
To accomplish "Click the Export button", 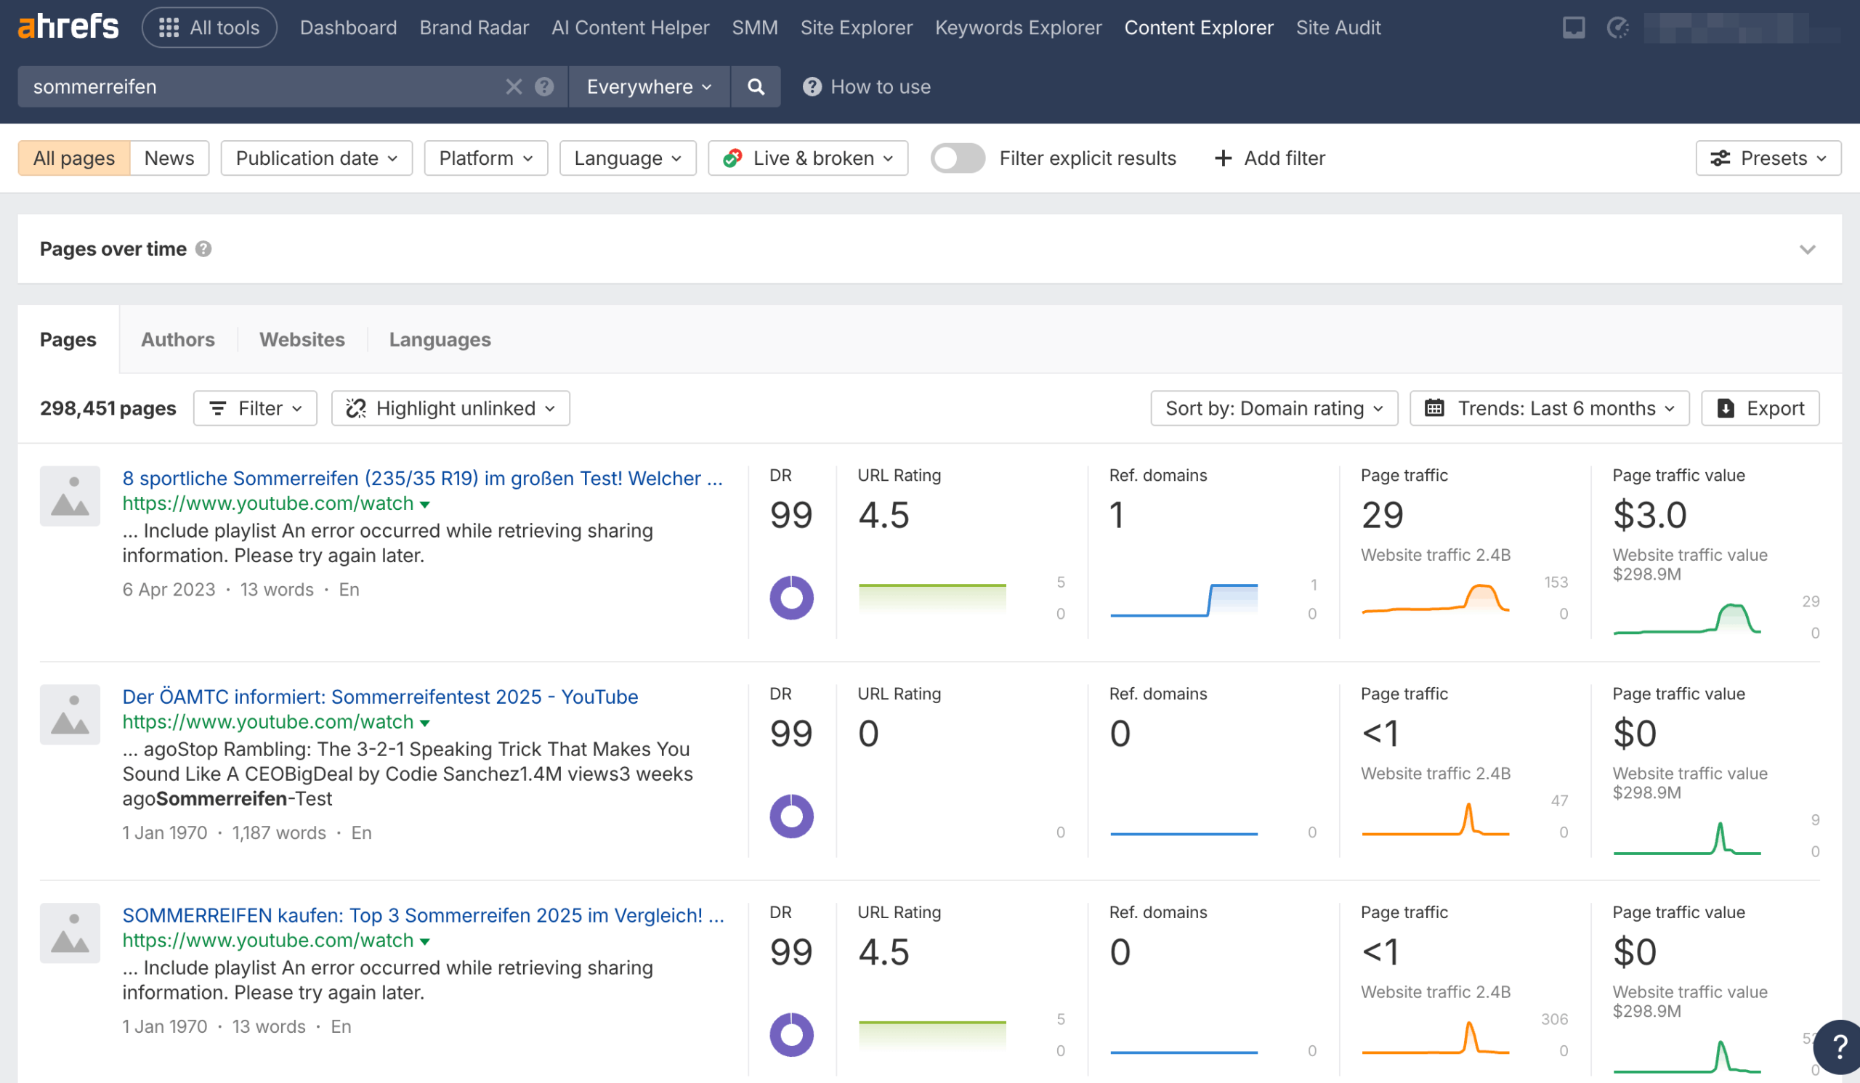I will [1760, 408].
